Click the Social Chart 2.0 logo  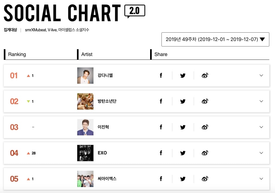click(x=74, y=13)
